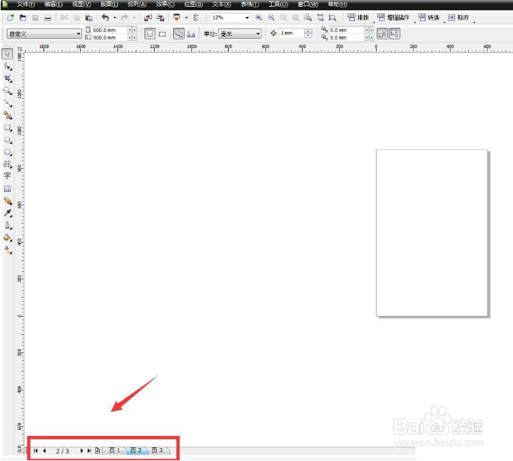Open the 效果(C) menu
The width and height of the screenshot is (513, 461).
[165, 5]
